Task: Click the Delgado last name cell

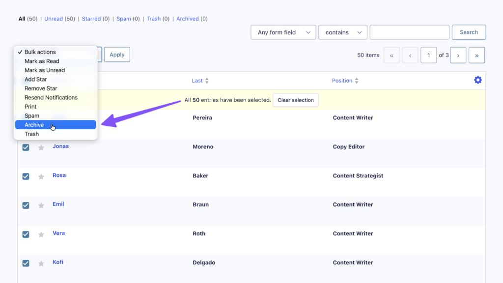Action: coord(204,262)
